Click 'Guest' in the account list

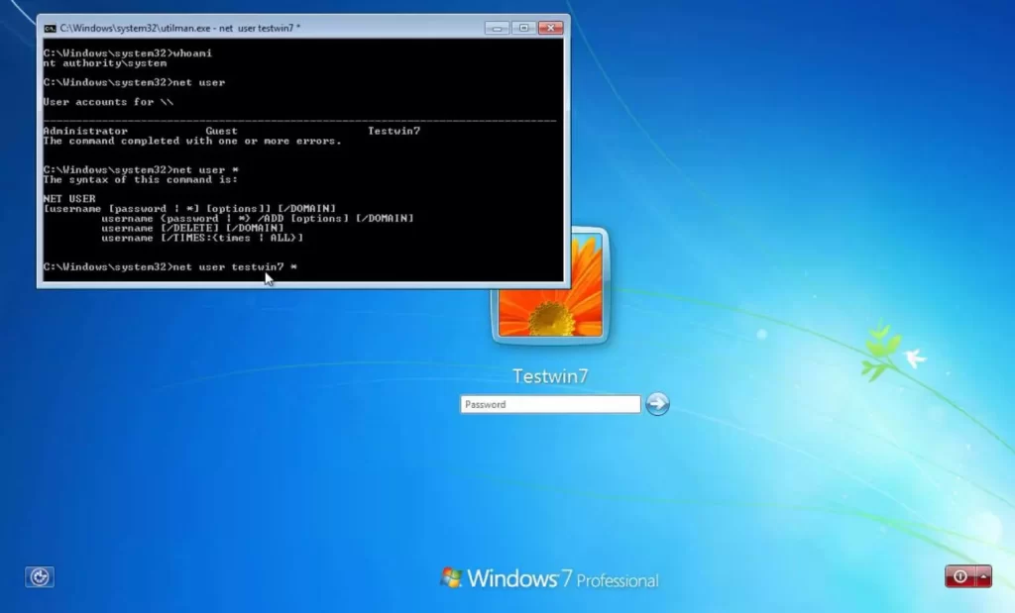point(221,131)
